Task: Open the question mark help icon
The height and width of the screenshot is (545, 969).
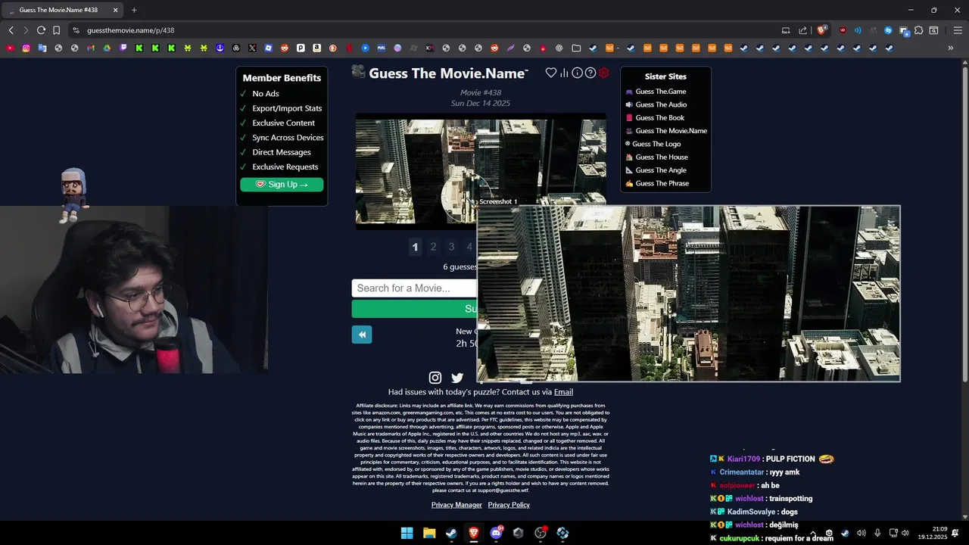Action: point(590,73)
